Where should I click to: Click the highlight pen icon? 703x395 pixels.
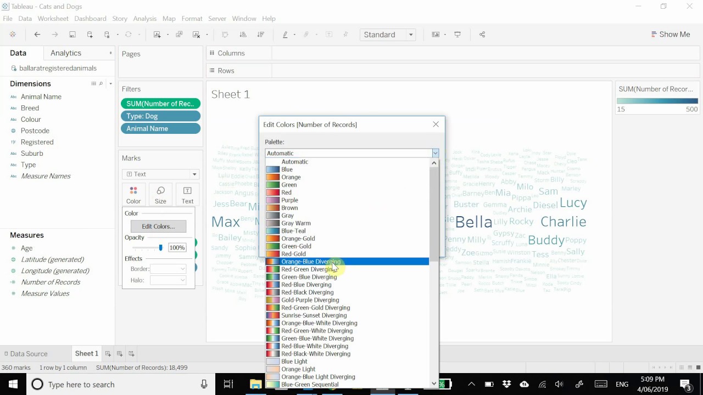[285, 35]
